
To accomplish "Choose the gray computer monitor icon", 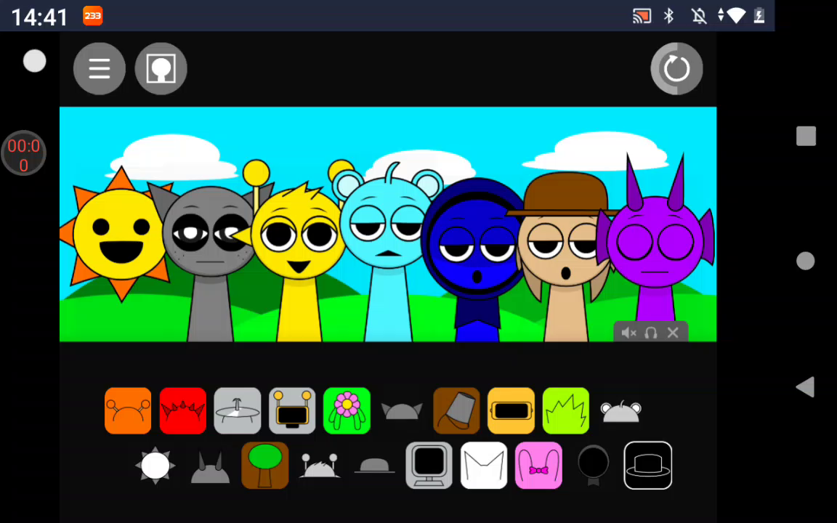I will tap(429, 466).
